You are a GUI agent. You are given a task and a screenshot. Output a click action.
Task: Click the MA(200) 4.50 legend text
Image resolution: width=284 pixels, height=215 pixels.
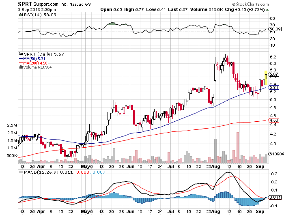pyautogui.click(x=35, y=63)
